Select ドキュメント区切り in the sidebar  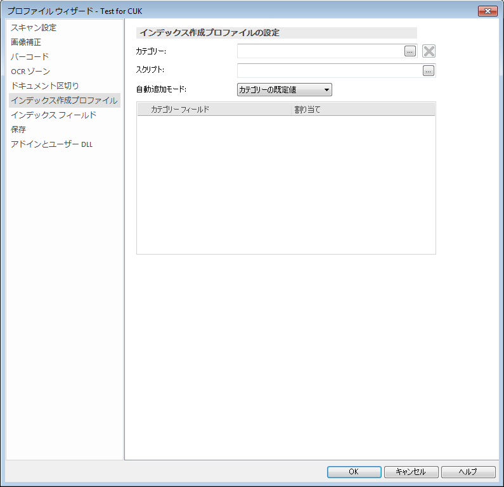tap(44, 85)
